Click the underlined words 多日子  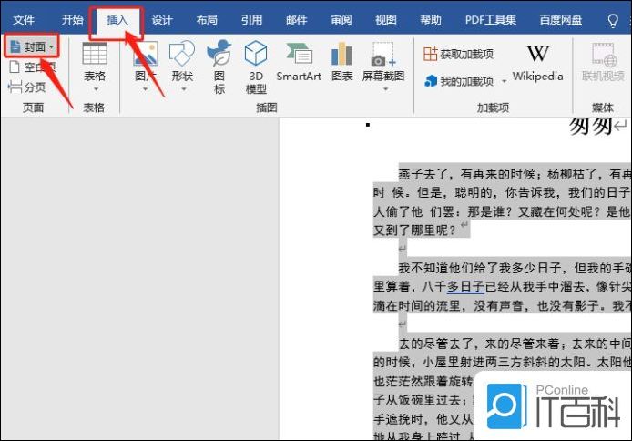coord(465,287)
